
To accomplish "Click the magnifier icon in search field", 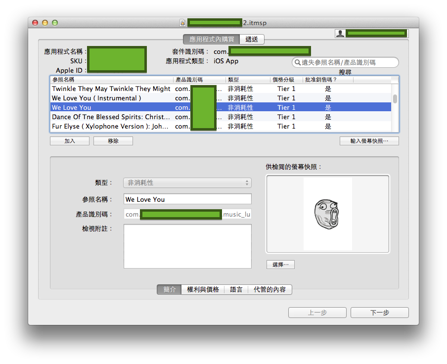I will (x=297, y=62).
